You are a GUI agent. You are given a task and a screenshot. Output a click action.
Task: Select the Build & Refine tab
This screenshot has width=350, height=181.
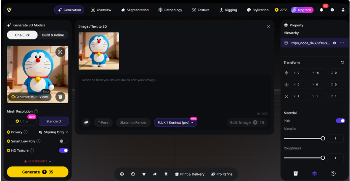coord(53,35)
